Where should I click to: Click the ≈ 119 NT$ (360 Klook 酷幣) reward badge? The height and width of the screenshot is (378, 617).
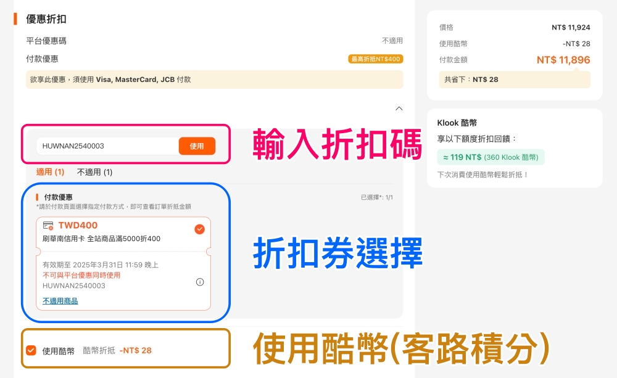click(x=491, y=157)
